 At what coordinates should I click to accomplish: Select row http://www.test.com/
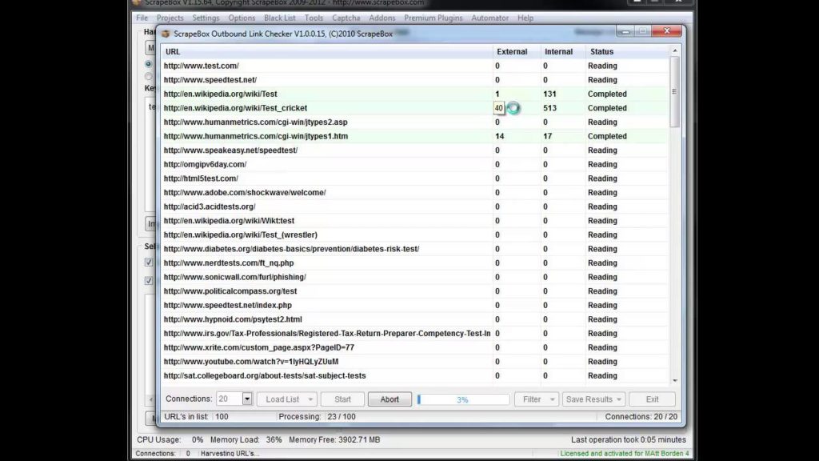click(x=415, y=66)
